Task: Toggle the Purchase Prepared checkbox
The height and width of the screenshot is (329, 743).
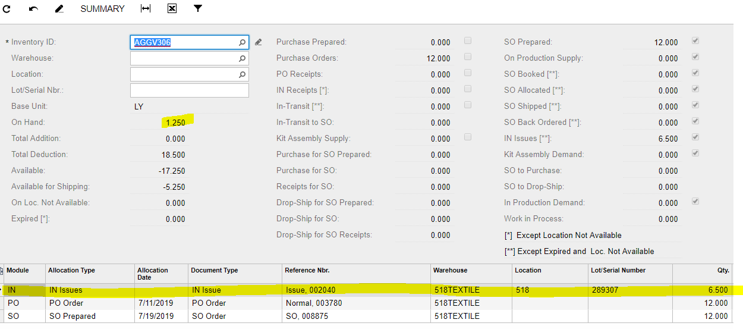Action: coord(468,41)
